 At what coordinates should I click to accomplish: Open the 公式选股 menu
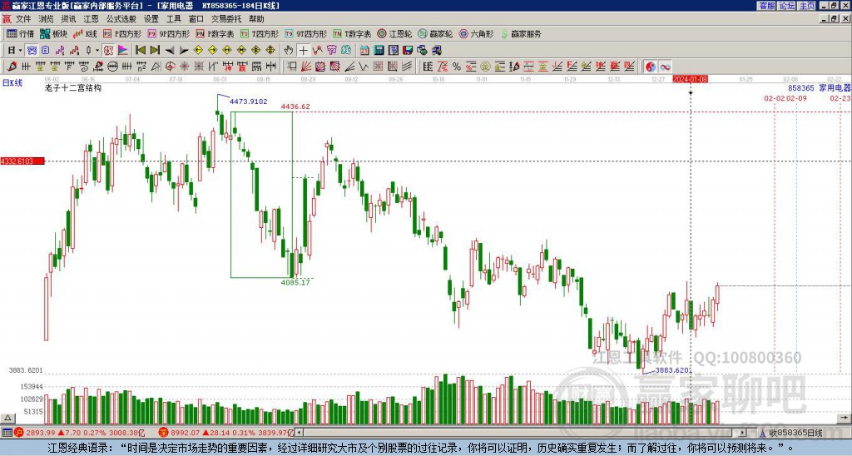(121, 19)
